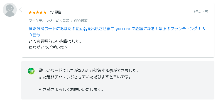
Task: Select the third orange rating star
Action: (38, 13)
